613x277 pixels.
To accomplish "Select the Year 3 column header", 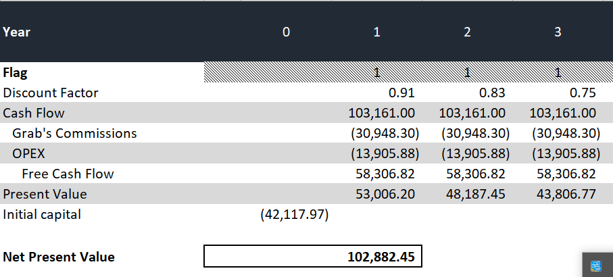I will coord(558,32).
